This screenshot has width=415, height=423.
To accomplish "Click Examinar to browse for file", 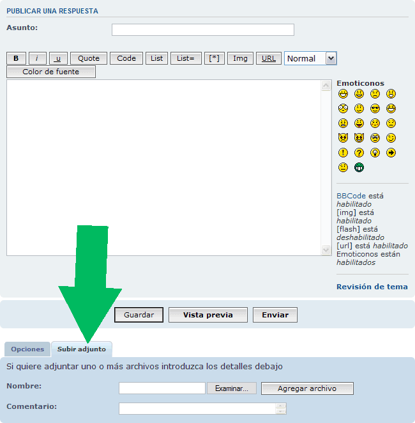I will (x=231, y=388).
